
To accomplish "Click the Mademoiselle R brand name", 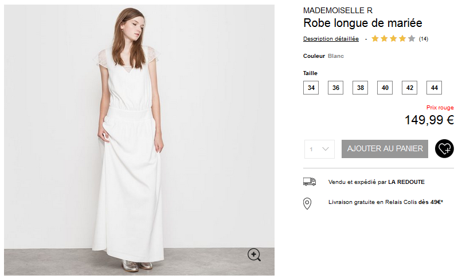I will coord(338,10).
